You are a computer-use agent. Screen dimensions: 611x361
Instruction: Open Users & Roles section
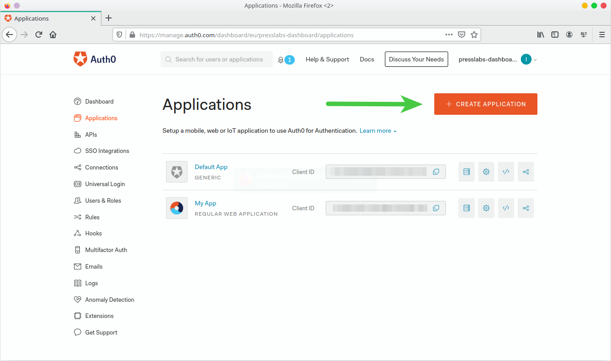tap(103, 200)
